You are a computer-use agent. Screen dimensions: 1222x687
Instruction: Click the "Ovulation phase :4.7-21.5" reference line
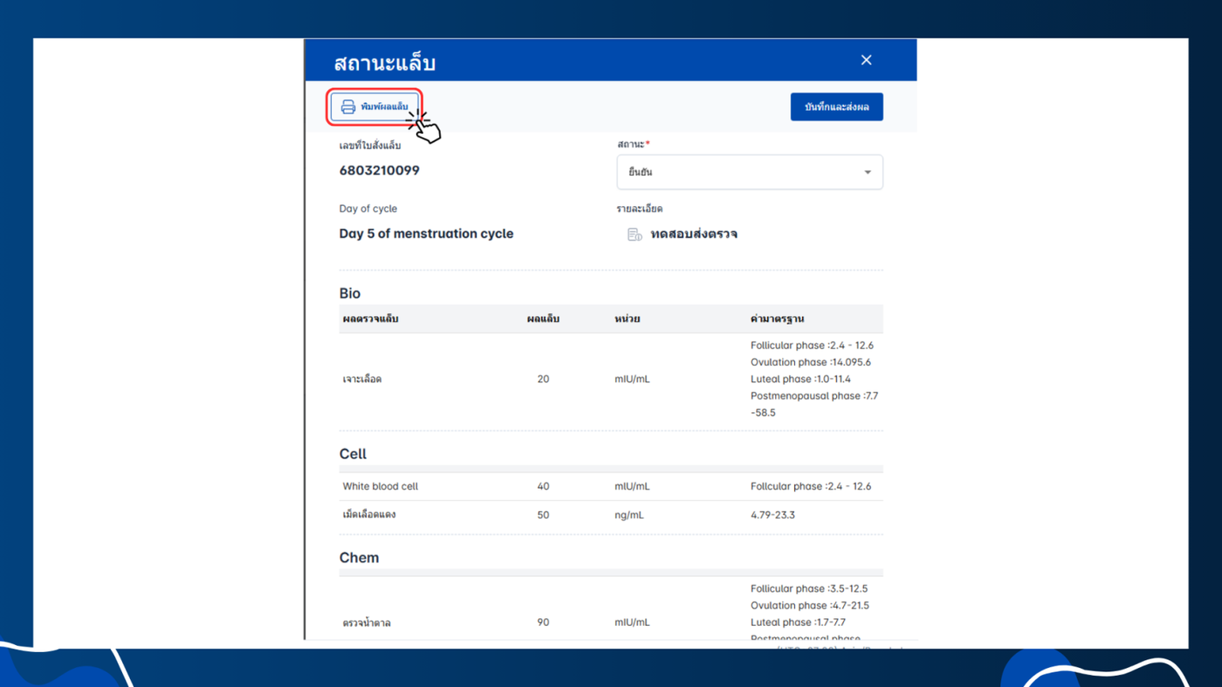809,606
